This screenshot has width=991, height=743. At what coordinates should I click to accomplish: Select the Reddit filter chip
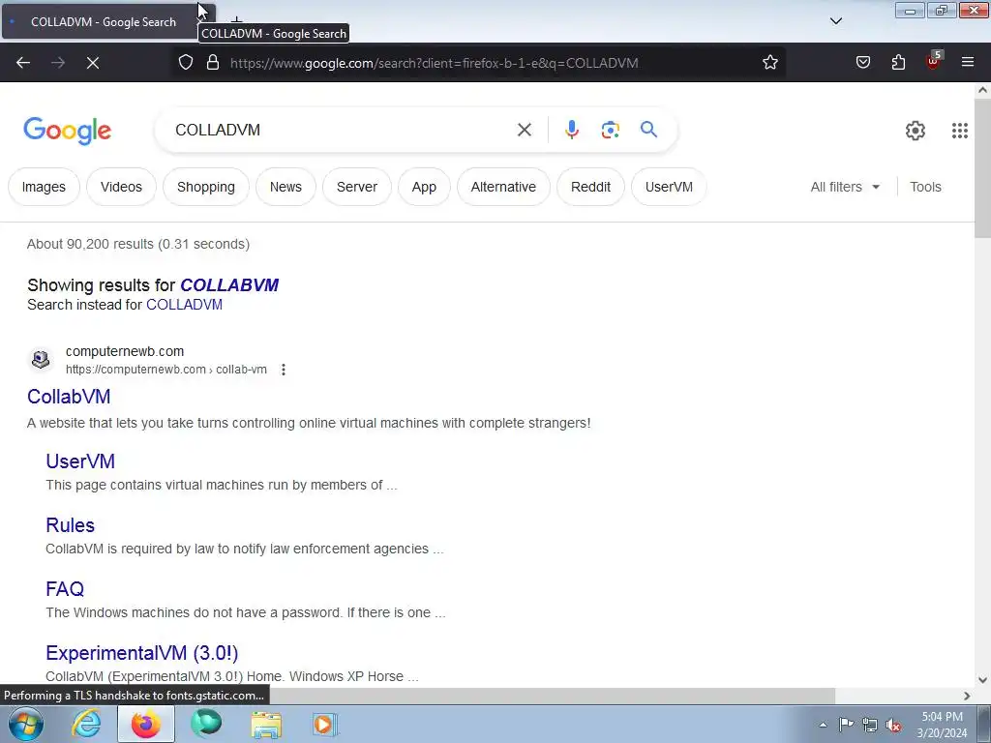(x=591, y=187)
